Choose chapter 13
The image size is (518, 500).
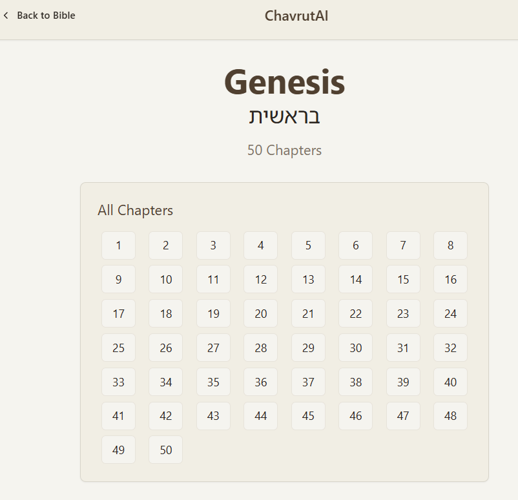[x=308, y=279]
